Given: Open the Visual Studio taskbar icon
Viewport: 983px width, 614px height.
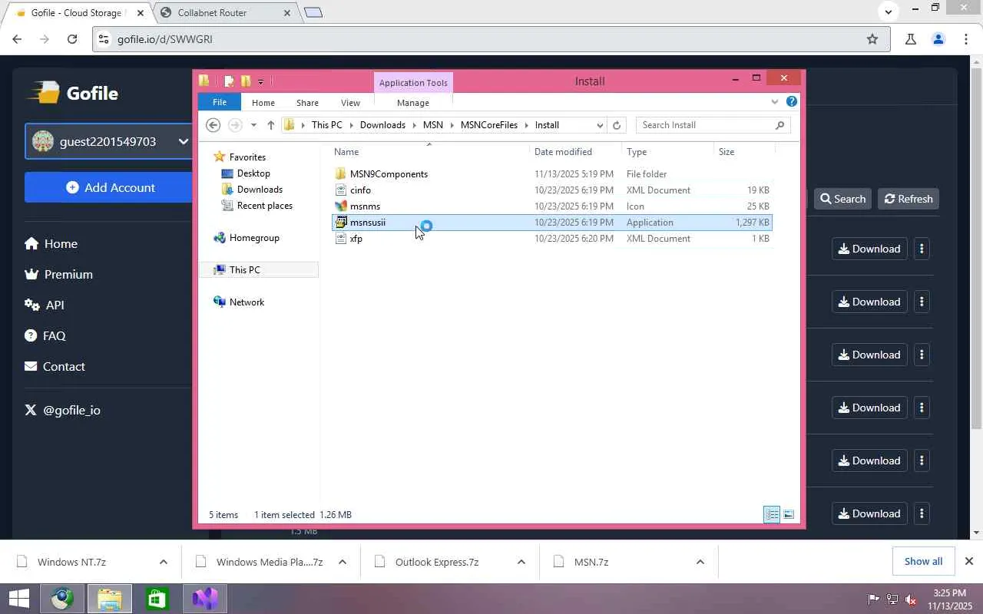Looking at the screenshot, I should pos(205,599).
